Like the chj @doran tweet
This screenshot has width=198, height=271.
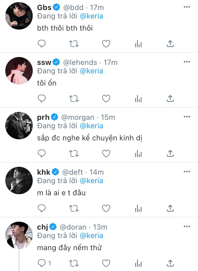pyautogui.click(x=106, y=263)
